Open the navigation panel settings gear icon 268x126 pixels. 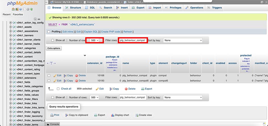(28, 9)
